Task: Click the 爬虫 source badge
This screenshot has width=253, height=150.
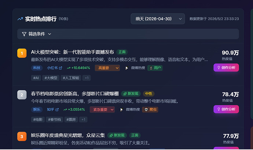Action: click(x=150, y=109)
